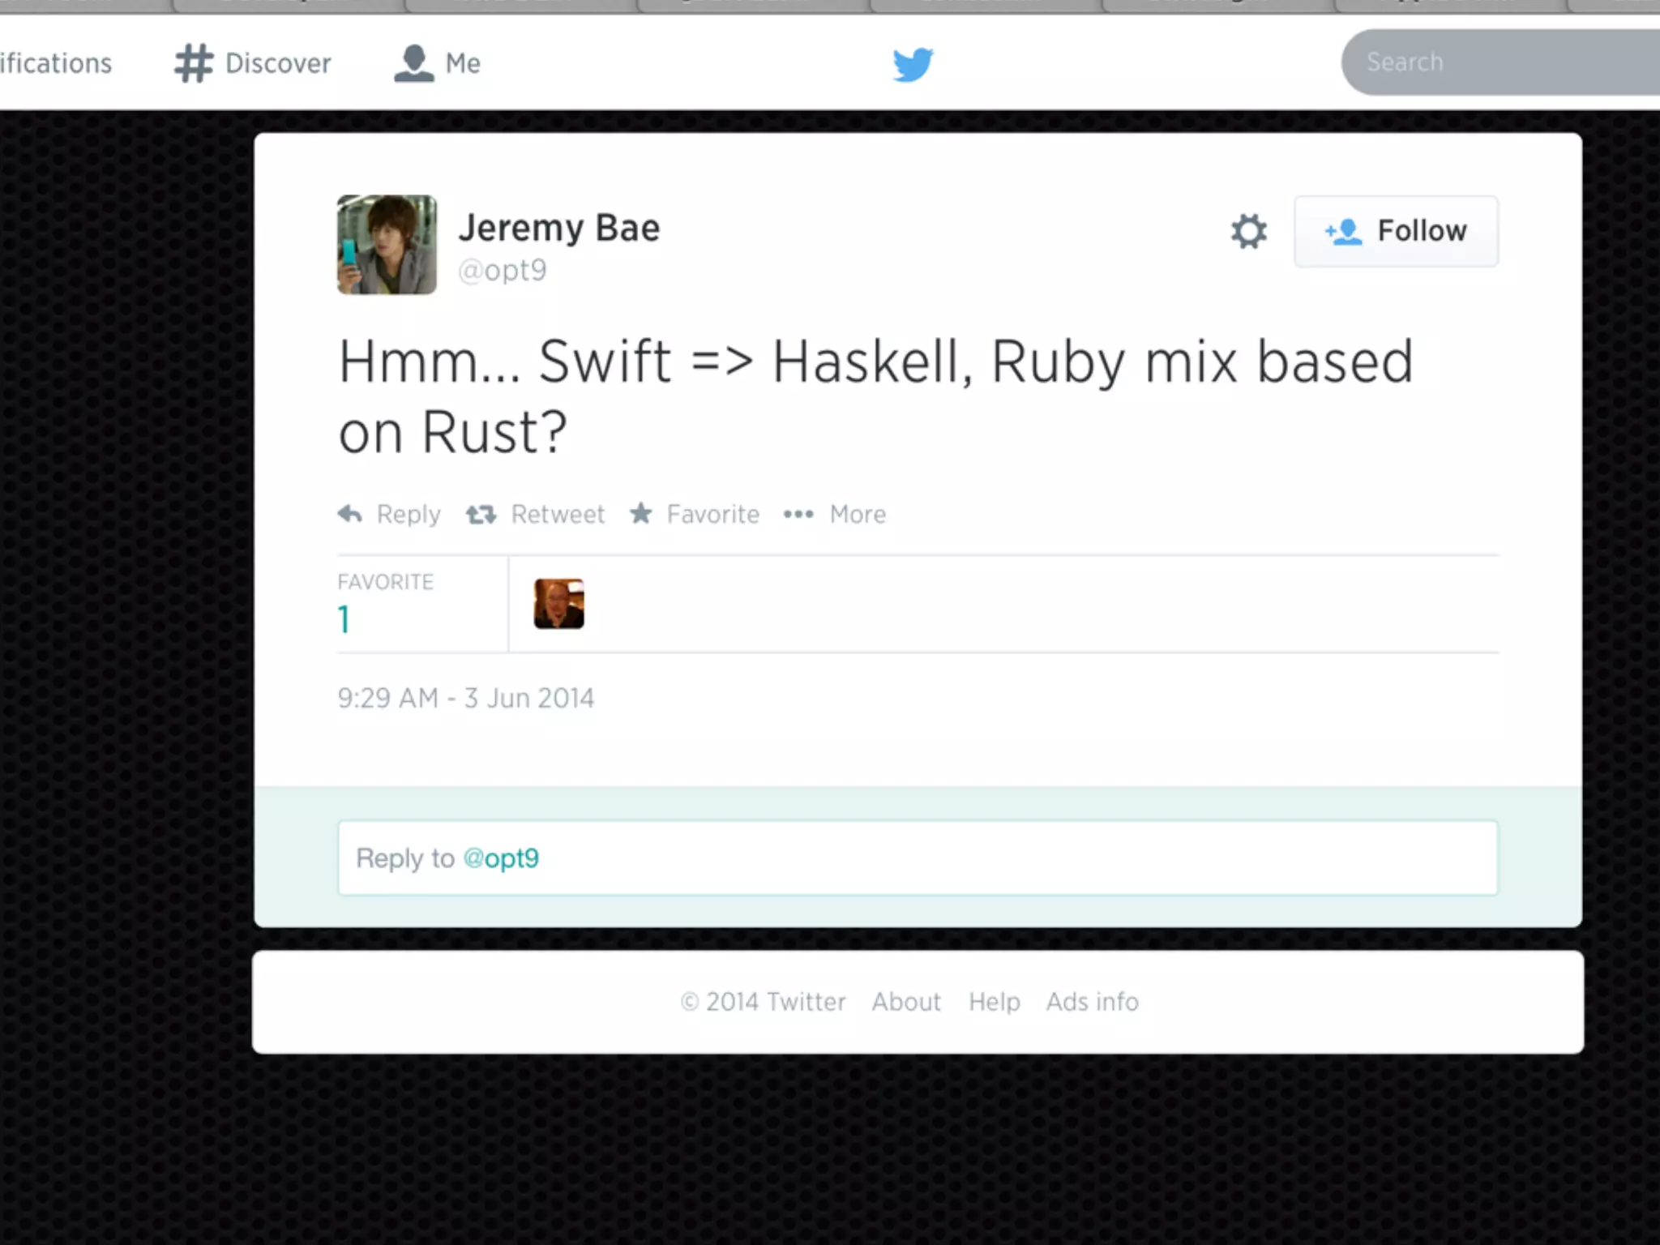Click the Reply to @opt9 box
The height and width of the screenshot is (1245, 1660).
pos(918,858)
